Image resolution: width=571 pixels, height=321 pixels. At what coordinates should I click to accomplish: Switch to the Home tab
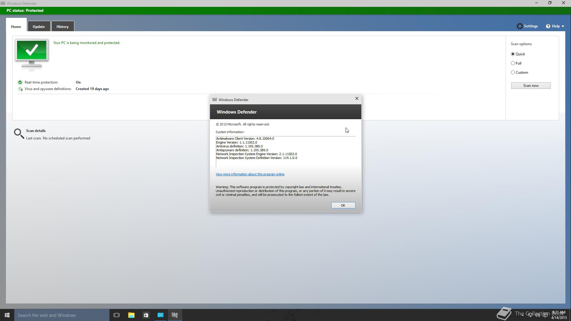tap(16, 26)
